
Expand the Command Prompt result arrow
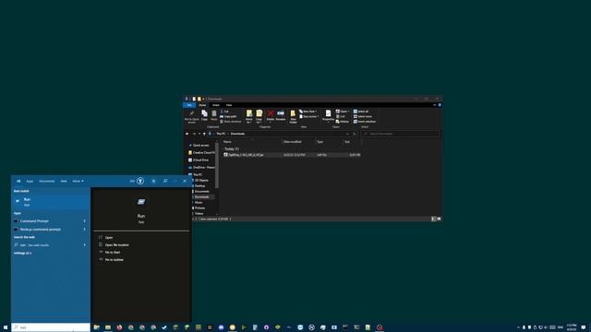[84, 221]
